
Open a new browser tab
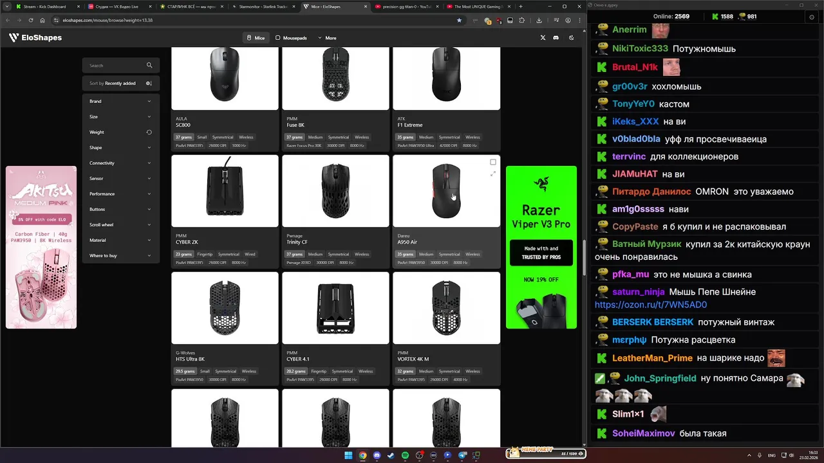click(x=520, y=6)
